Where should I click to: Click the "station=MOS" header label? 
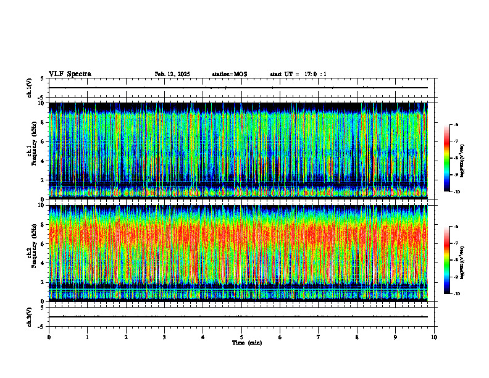tap(230, 74)
